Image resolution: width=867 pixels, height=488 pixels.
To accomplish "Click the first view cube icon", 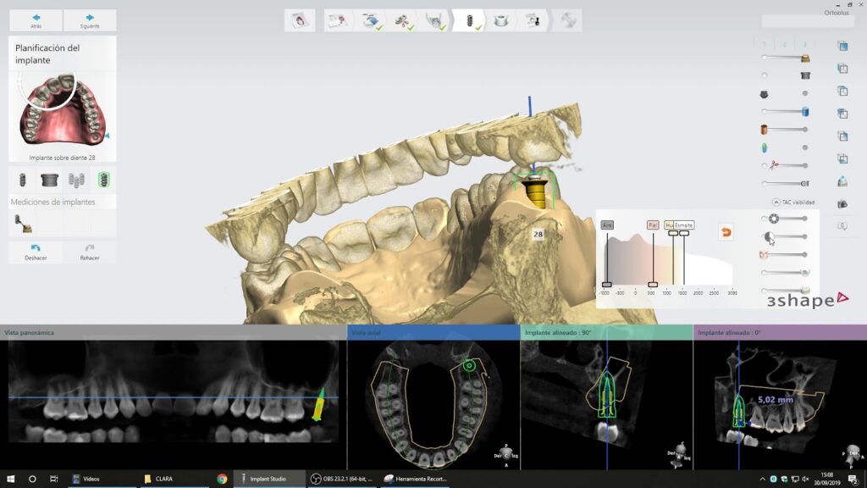I will [x=842, y=46].
